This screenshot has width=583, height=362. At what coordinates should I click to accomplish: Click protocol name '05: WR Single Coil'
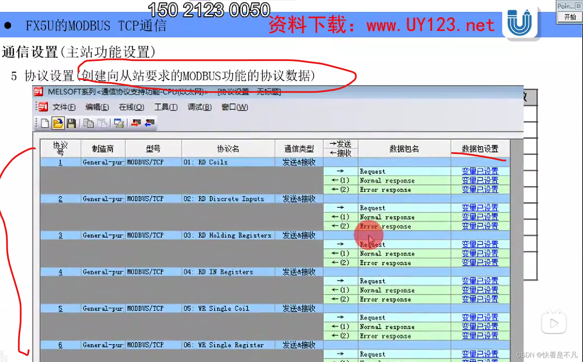pyautogui.click(x=216, y=308)
